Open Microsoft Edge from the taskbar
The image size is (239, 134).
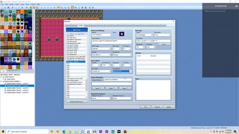pyautogui.click(x=64, y=131)
